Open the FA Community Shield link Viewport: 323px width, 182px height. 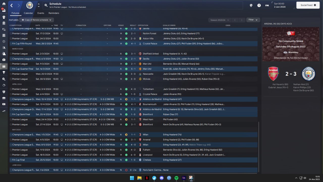coord(291,41)
